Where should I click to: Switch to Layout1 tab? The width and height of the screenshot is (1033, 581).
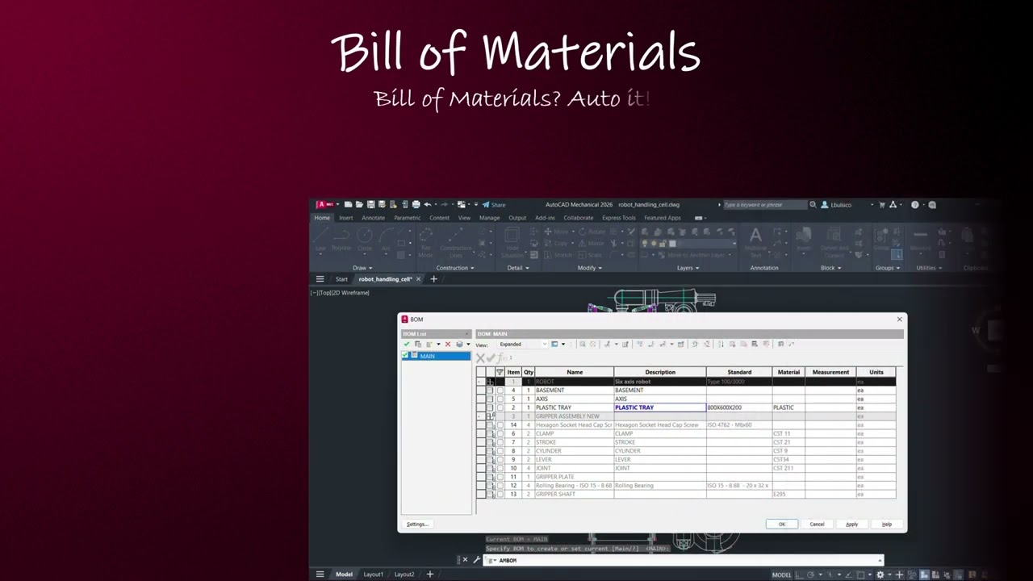pyautogui.click(x=373, y=575)
